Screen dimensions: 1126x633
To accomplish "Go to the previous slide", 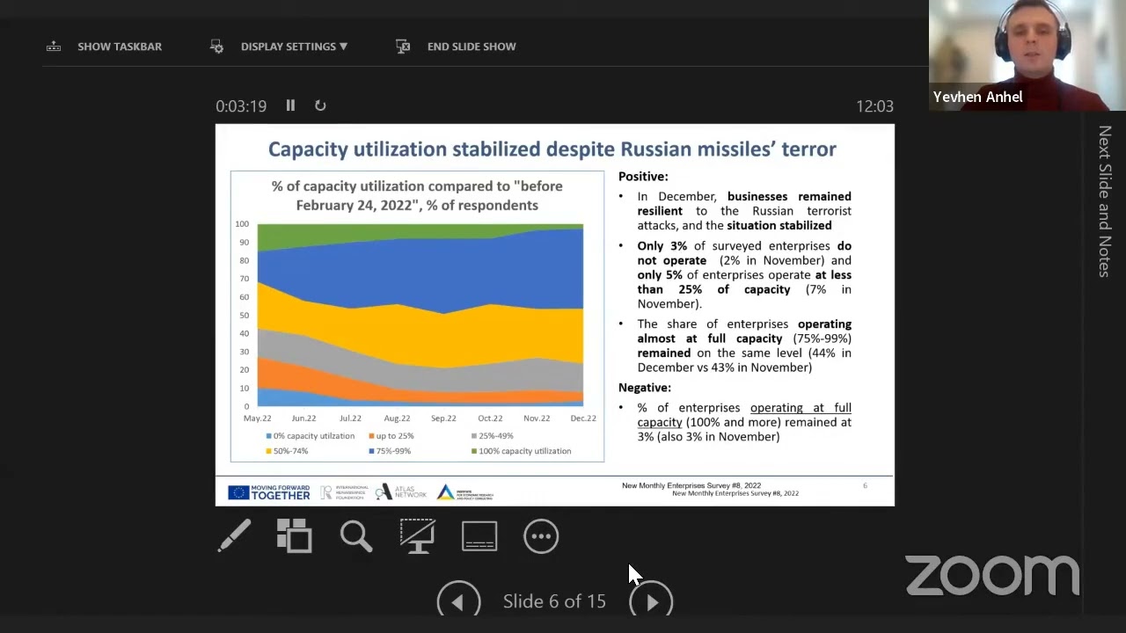I will [x=458, y=601].
